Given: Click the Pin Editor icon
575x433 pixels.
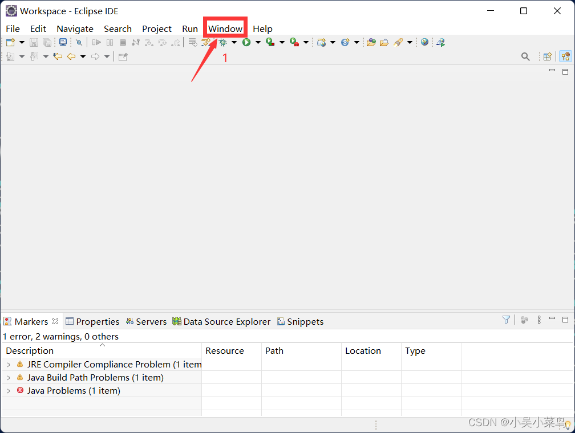Looking at the screenshot, I should [x=123, y=57].
